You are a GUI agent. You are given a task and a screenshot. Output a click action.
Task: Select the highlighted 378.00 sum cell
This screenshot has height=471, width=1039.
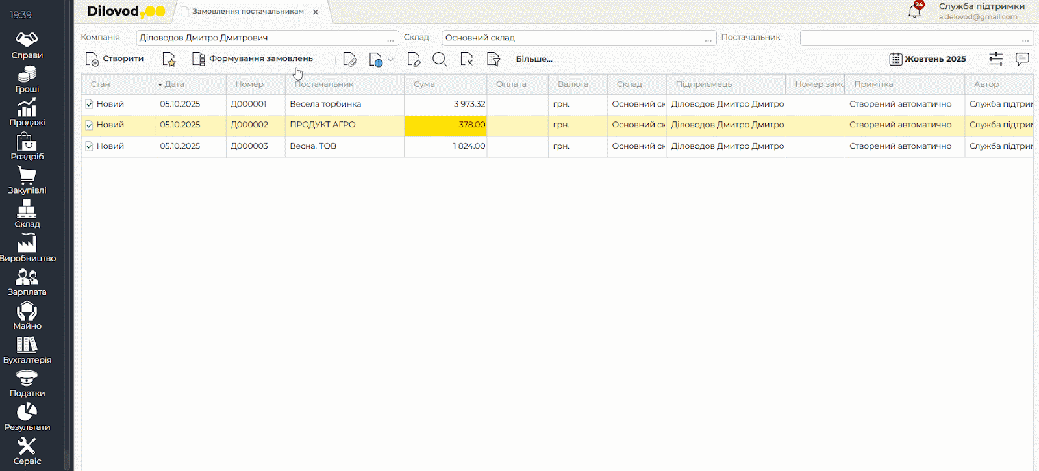click(445, 125)
